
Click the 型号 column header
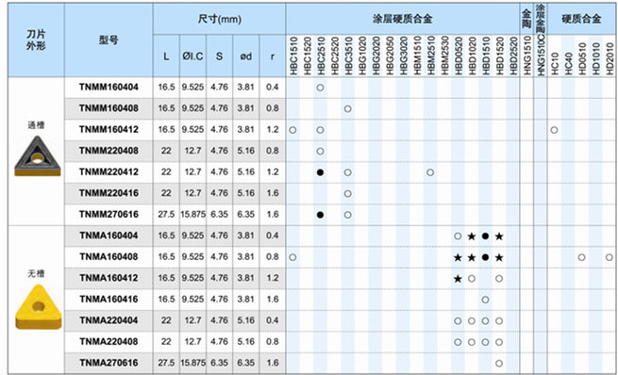tap(109, 40)
